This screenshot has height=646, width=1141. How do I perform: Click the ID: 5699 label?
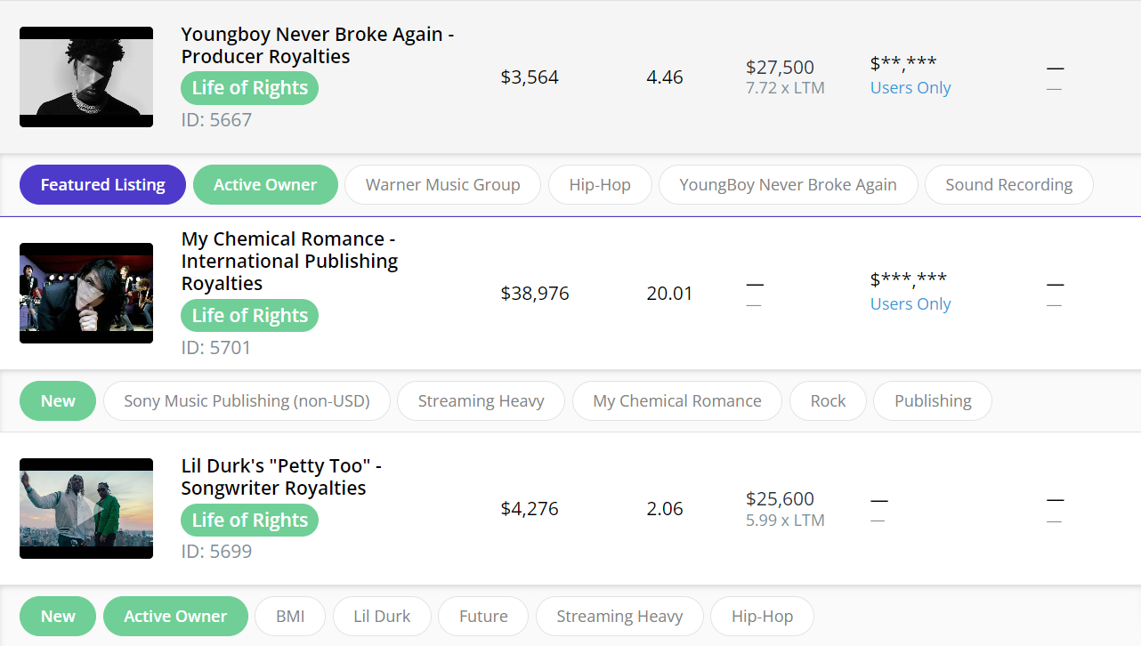(216, 552)
